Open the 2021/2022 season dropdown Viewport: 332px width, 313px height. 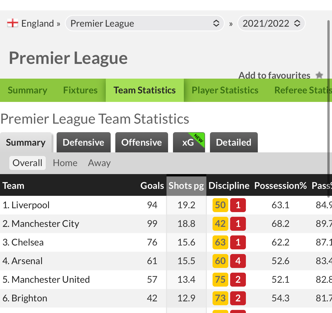tap(271, 23)
